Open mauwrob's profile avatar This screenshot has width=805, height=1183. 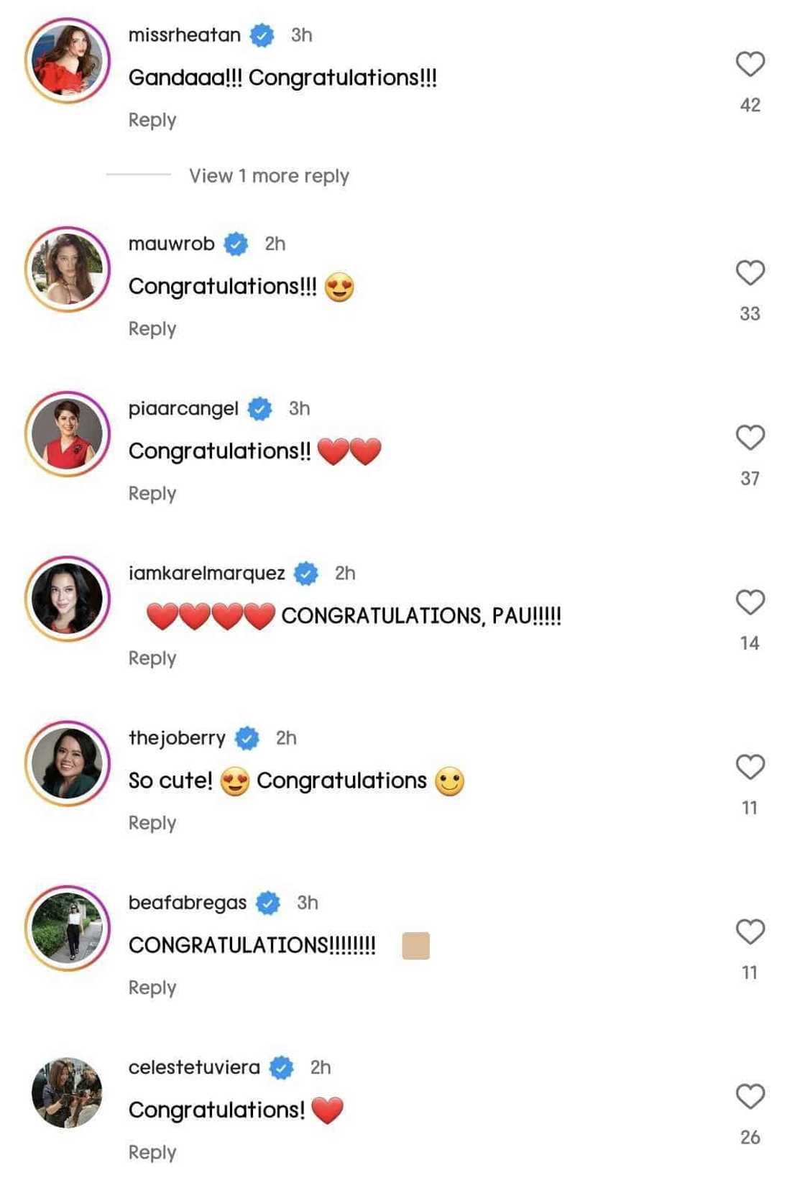[68, 270]
